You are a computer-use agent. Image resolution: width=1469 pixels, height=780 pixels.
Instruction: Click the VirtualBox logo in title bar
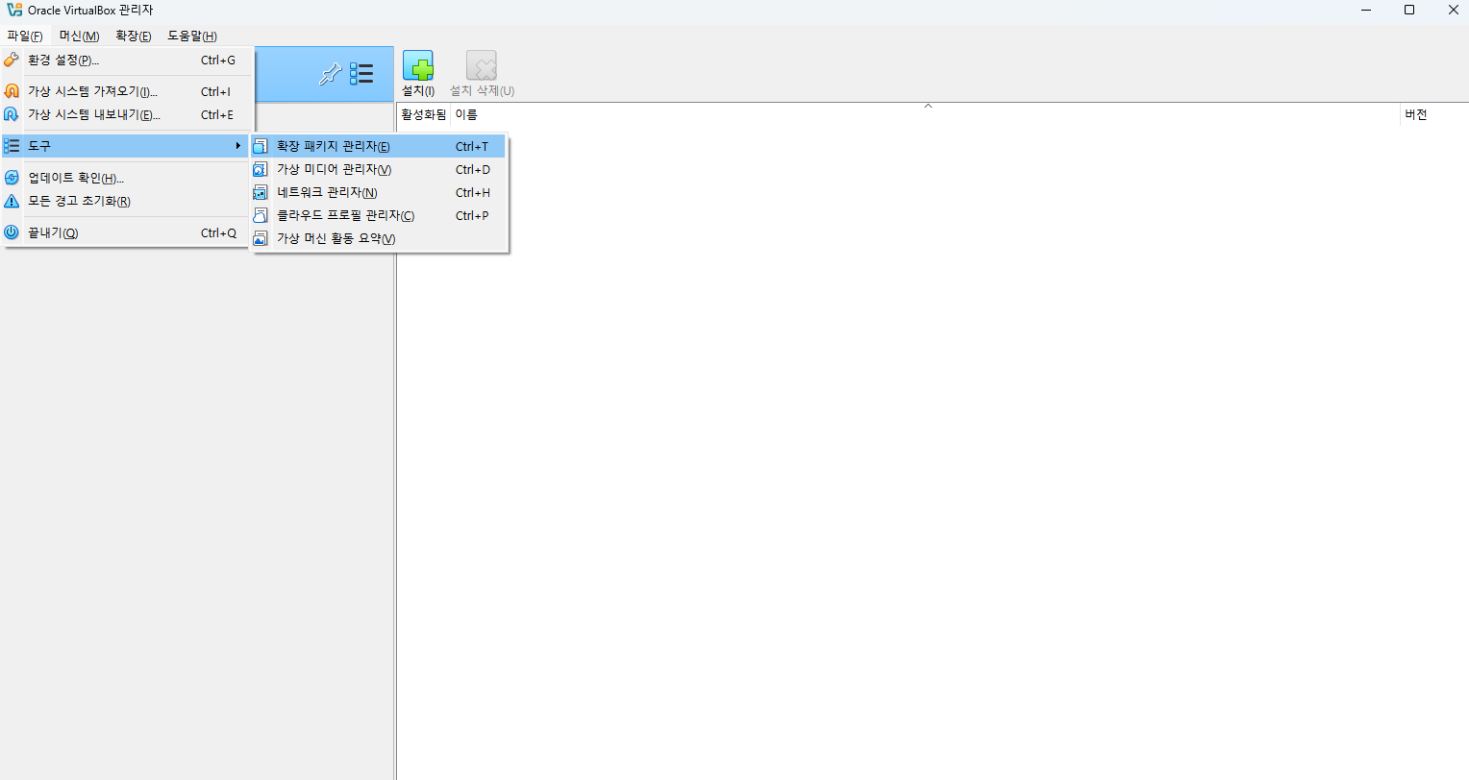[x=14, y=10]
